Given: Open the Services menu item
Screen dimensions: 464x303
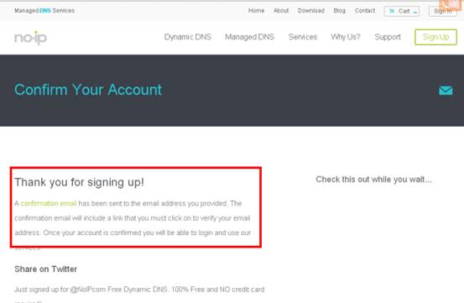Looking at the screenshot, I should tap(302, 37).
